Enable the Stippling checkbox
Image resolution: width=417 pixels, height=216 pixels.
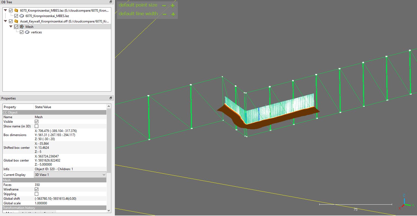click(36, 194)
